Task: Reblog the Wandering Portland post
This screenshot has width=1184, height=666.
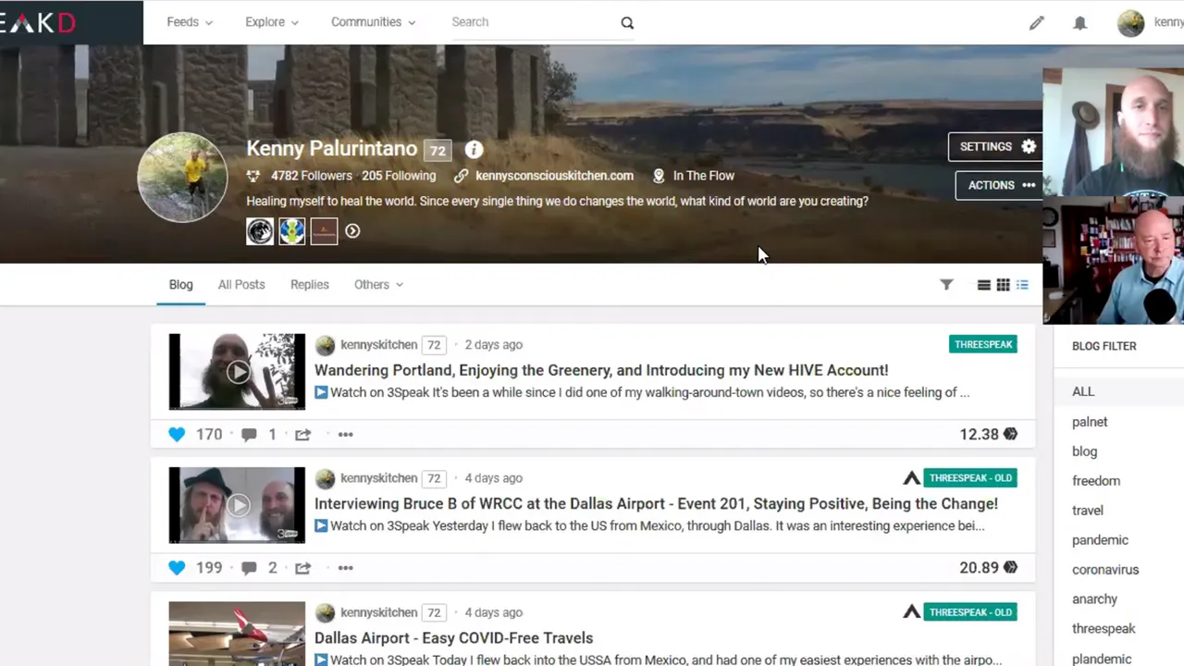Action: click(302, 434)
